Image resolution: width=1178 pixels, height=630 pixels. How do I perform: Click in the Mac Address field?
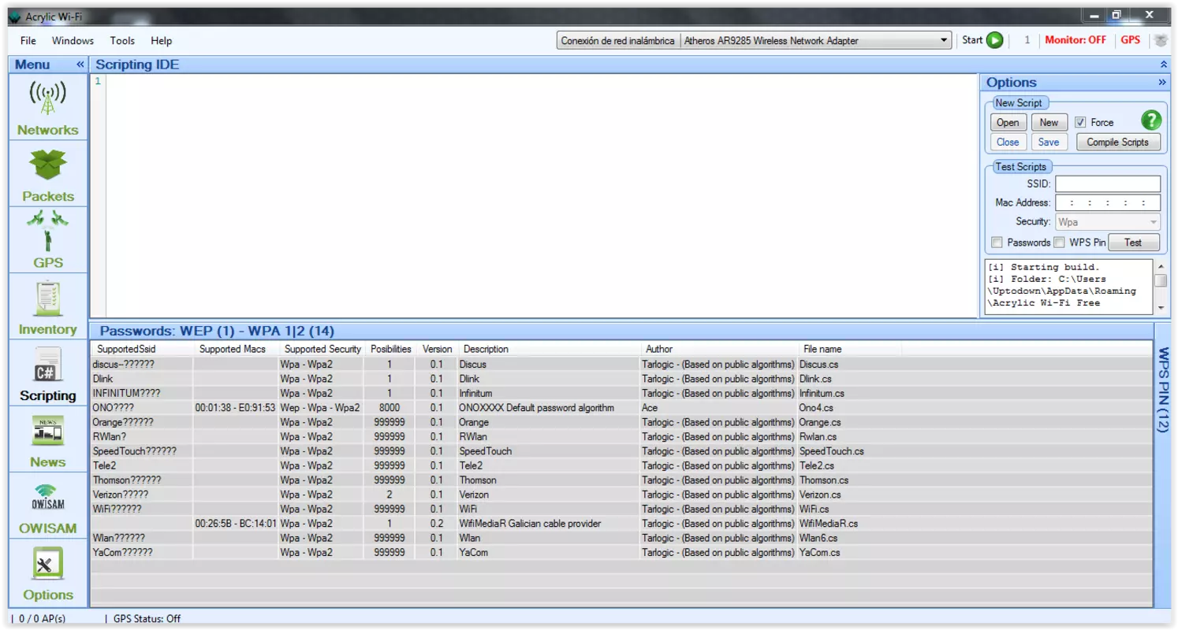[1108, 202]
